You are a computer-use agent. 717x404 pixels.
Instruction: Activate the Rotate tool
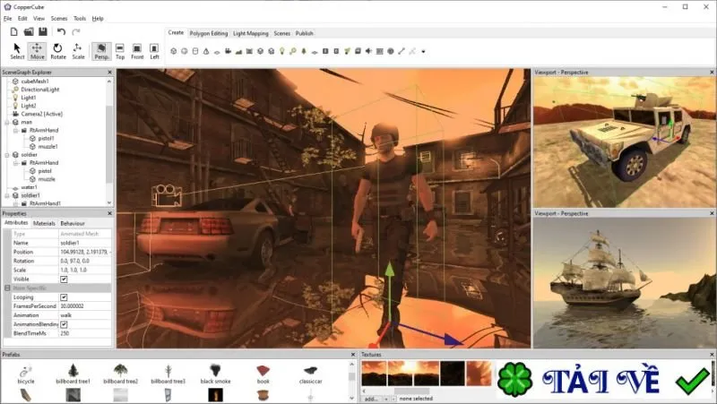point(57,51)
